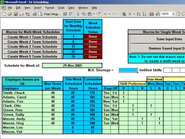This screenshot has width=185, height=139.
Task: Click the Paste clipboard icon
Action: (x=90, y=14)
